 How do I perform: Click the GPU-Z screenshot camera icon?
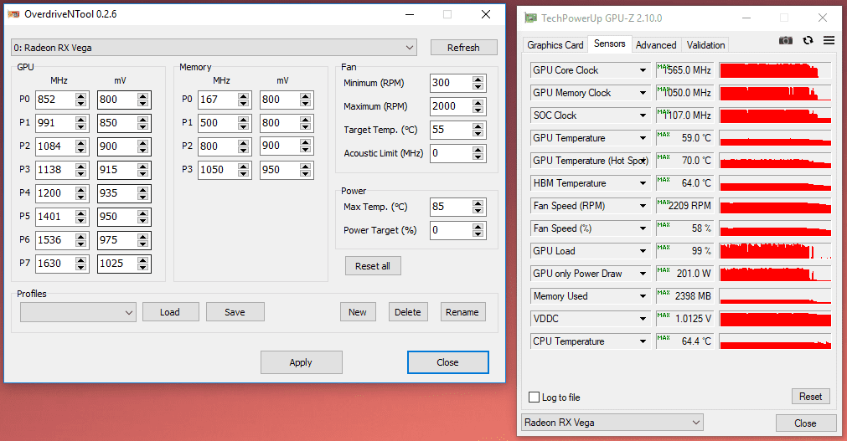(785, 40)
